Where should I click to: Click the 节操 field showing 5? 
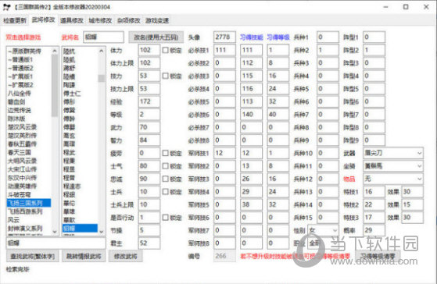click(x=149, y=230)
